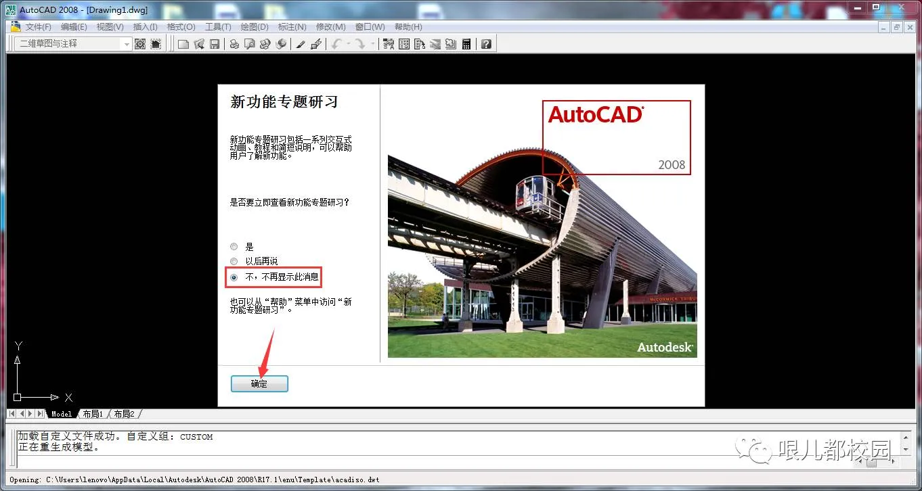
Task: Click the AutoCAD application icon in title bar
Action: point(9,9)
